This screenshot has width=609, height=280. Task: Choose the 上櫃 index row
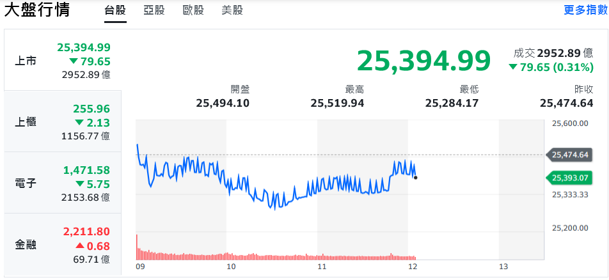tap(63, 121)
